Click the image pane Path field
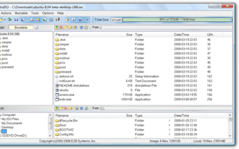Viewport: 239px width, 149px height. 166,28
